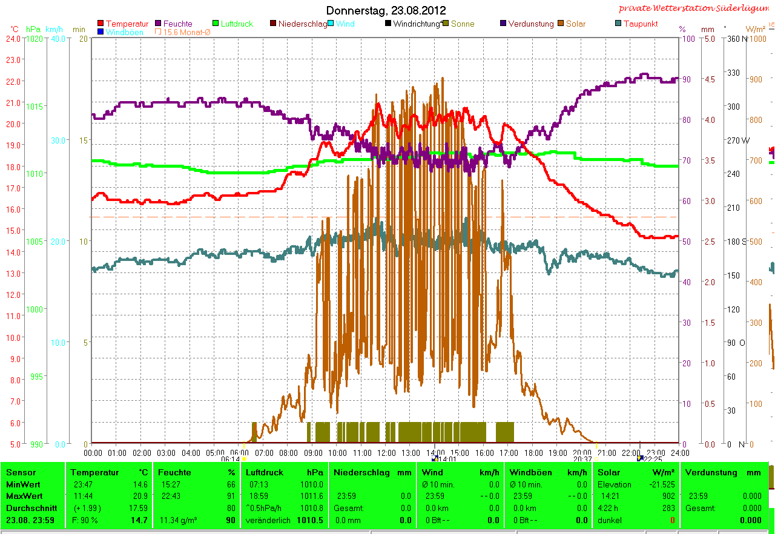Screen dimensions: 775x534
Task: Click the 20:37 sunset time marker
Action: (582, 460)
